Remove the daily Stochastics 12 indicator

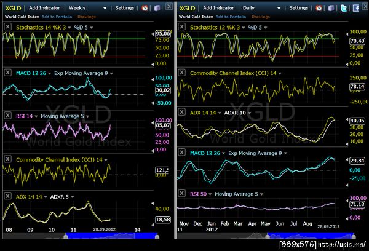tap(181, 26)
